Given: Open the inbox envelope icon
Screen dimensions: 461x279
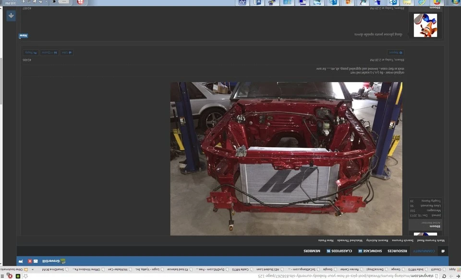Looking at the screenshot, I should [36, 261].
